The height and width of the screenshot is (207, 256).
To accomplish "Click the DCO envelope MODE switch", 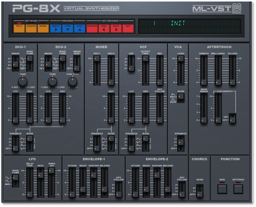I will (x=30, y=144).
